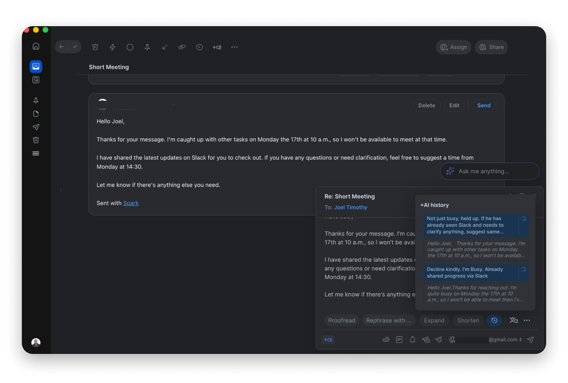The width and height of the screenshot is (568, 383).
Task: Pin this thread from the top toolbar
Action: click(147, 47)
